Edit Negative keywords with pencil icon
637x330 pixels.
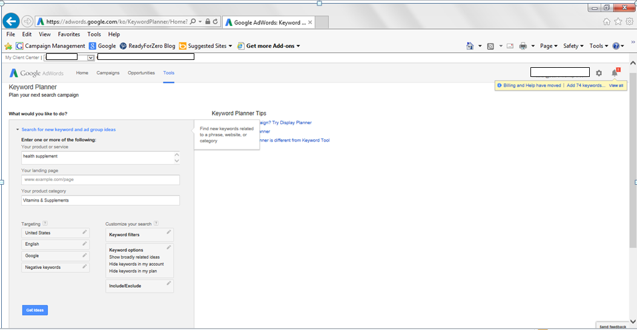tap(85, 266)
